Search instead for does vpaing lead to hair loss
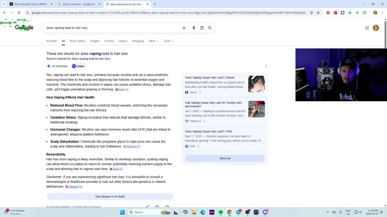The image size is (387, 217). tap(91, 59)
